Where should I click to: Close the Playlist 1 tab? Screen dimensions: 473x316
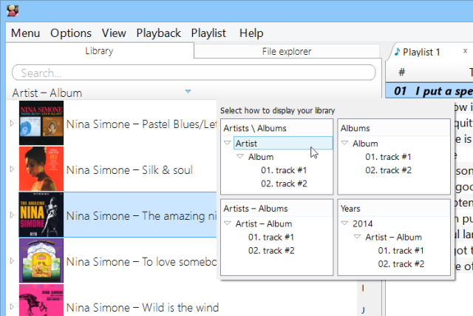[465, 51]
